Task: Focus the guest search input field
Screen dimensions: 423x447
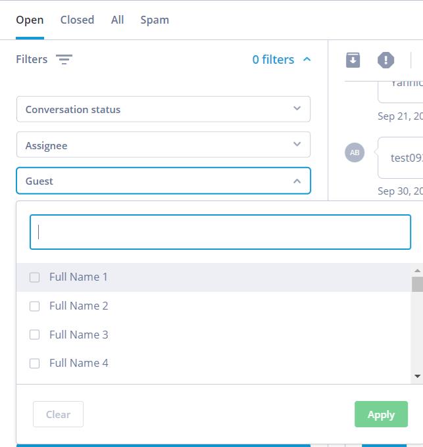Action: point(220,232)
